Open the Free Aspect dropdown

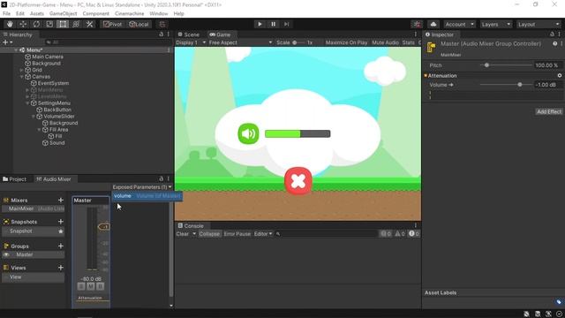pos(240,42)
